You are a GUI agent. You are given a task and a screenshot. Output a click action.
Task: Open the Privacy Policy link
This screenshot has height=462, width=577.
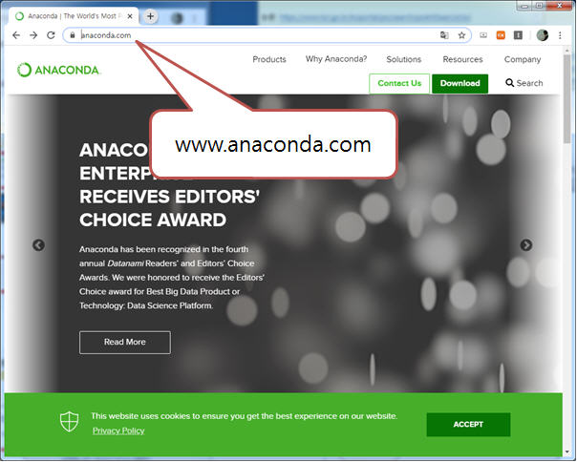[118, 430]
